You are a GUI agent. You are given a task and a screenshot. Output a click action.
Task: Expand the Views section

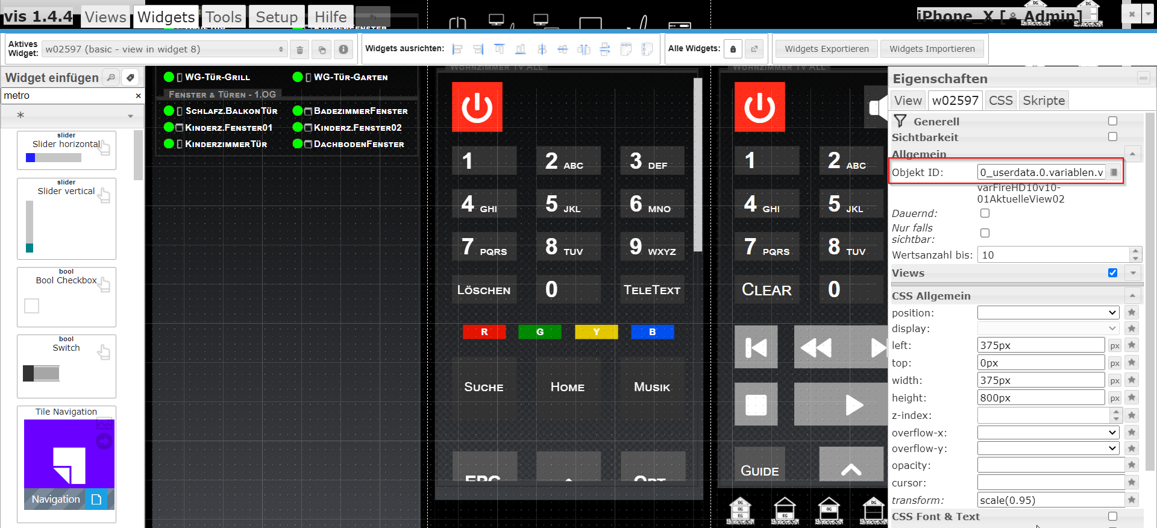1133,273
